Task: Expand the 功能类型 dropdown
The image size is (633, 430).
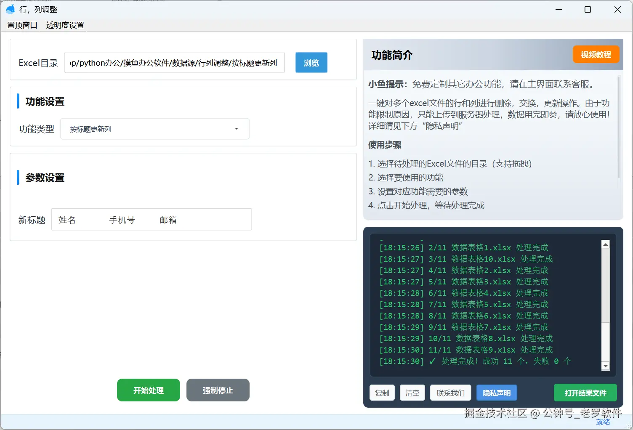Action: pyautogui.click(x=155, y=129)
